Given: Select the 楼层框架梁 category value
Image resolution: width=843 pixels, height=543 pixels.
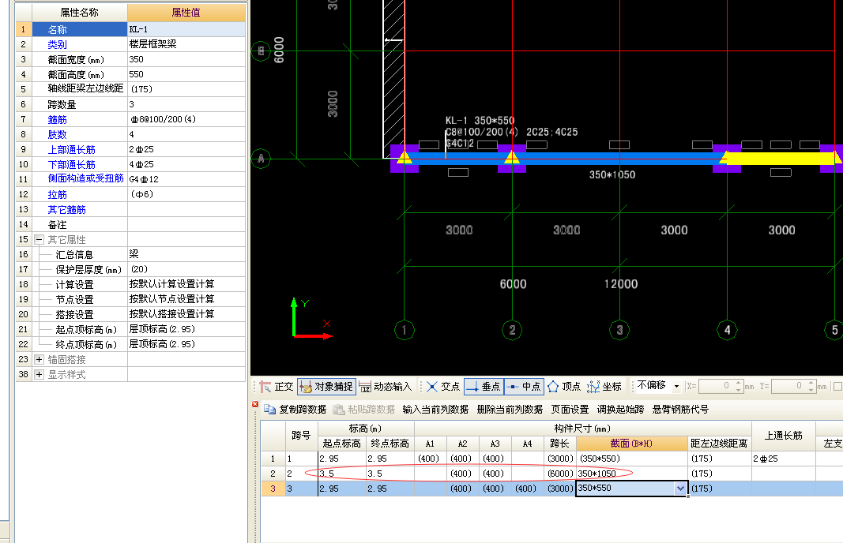Looking at the screenshot, I should click(186, 44).
